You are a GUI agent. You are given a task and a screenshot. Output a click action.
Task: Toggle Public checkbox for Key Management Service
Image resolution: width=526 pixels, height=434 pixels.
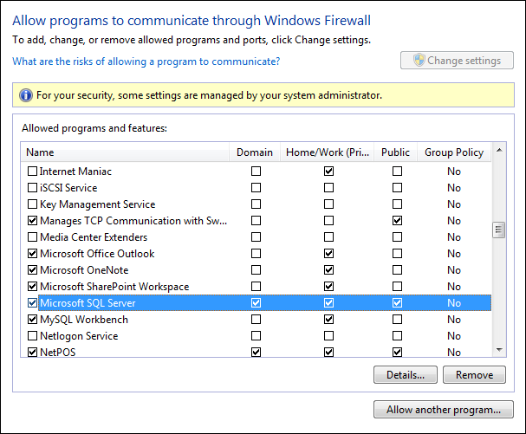click(397, 204)
